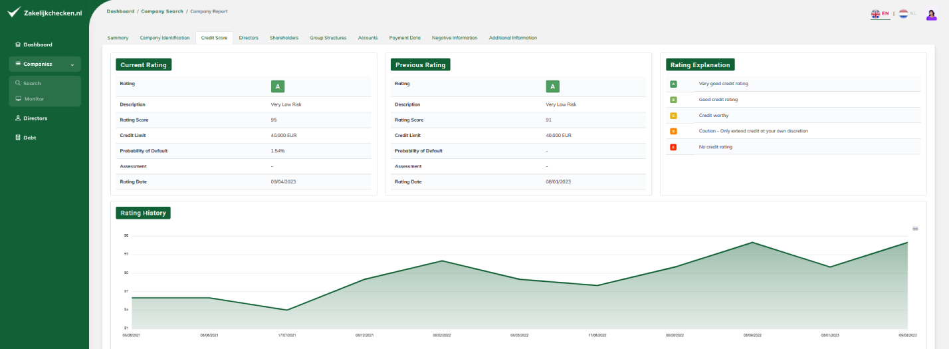
Task: Click the Directors person icon in sidebar
Action: [17, 118]
